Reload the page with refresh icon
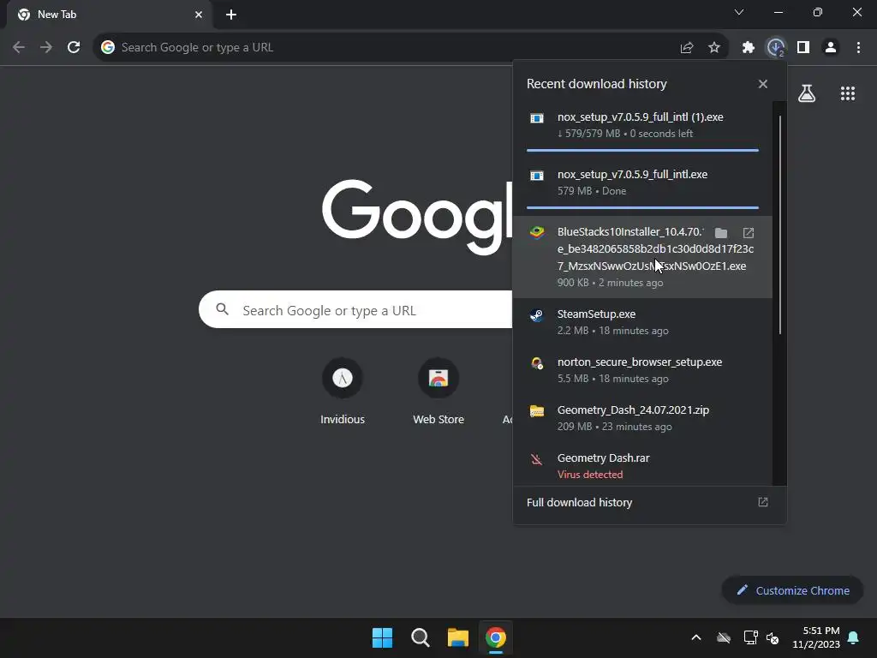This screenshot has height=658, width=877. [x=74, y=48]
